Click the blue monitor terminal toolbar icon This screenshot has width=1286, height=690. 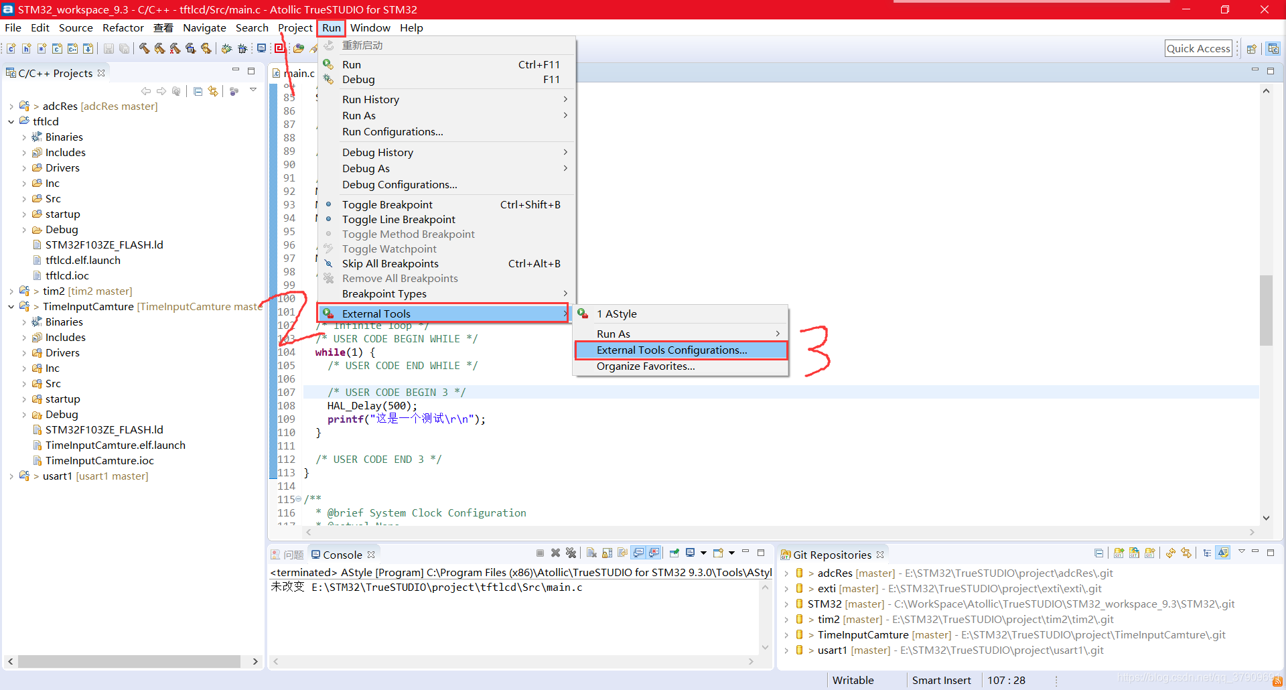click(261, 48)
